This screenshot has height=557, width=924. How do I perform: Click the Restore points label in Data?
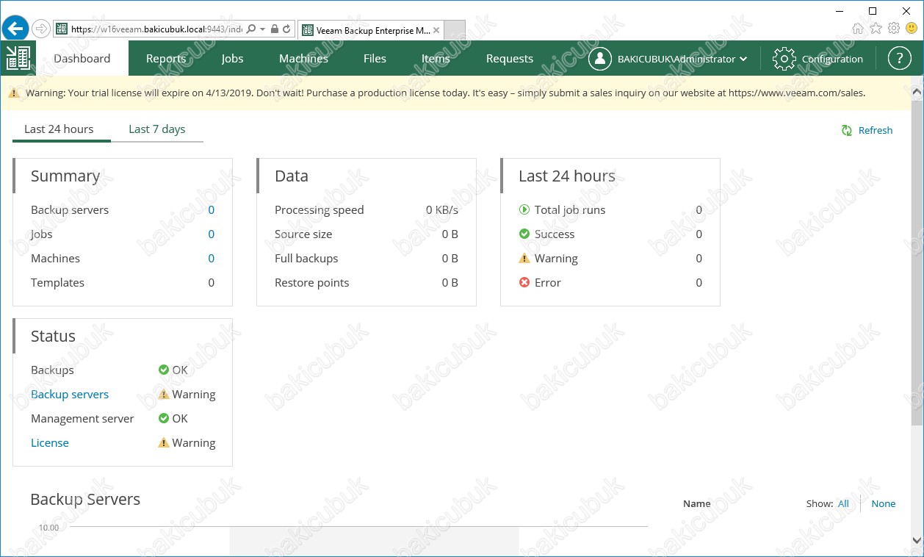(311, 282)
